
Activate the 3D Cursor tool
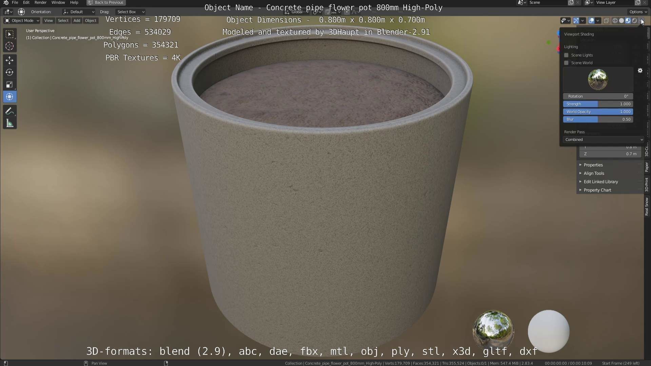coord(9,46)
